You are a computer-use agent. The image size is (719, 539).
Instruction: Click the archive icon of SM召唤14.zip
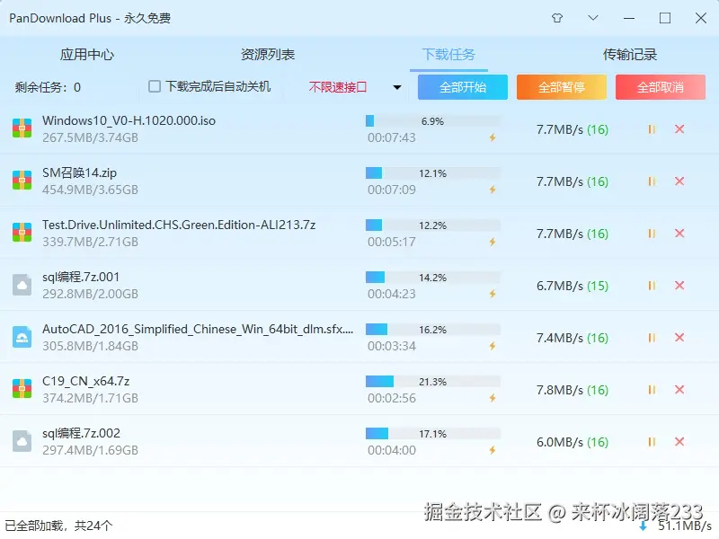(x=22, y=181)
